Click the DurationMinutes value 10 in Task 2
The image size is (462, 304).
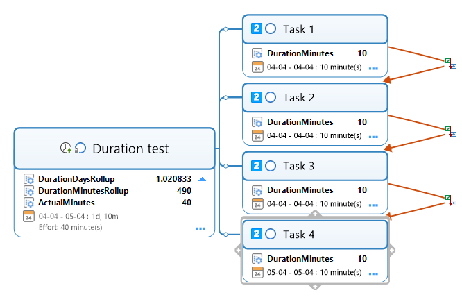(x=362, y=121)
